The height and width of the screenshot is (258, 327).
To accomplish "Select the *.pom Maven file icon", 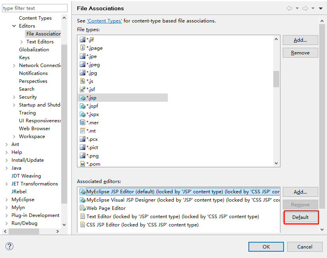I will (x=83, y=164).
